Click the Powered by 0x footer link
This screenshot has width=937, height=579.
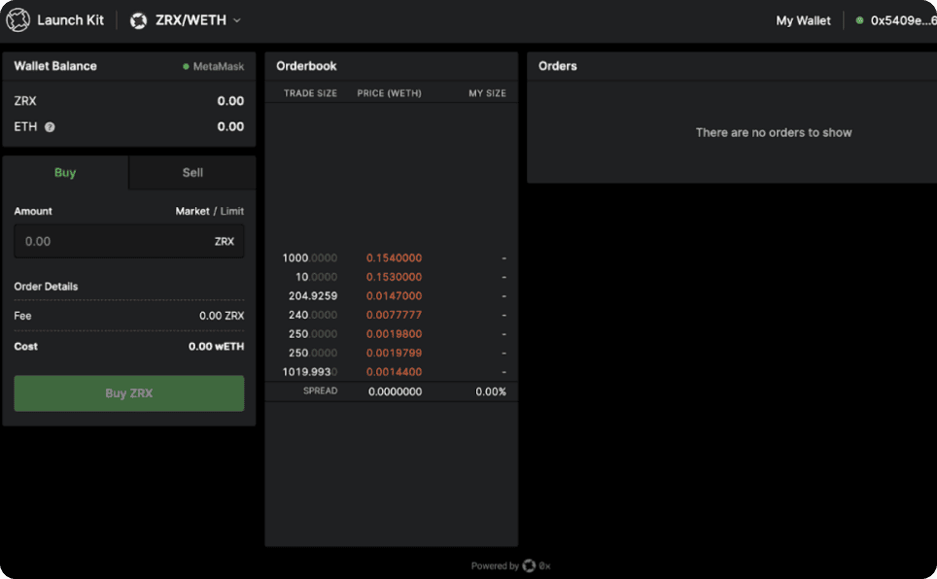[x=510, y=565]
